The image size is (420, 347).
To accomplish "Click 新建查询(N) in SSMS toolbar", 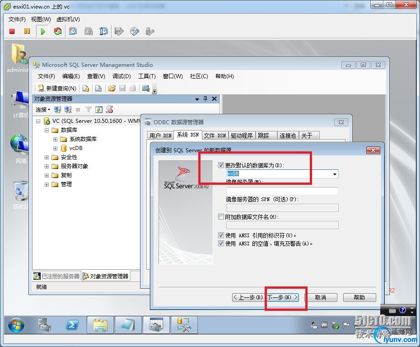I will [57, 88].
